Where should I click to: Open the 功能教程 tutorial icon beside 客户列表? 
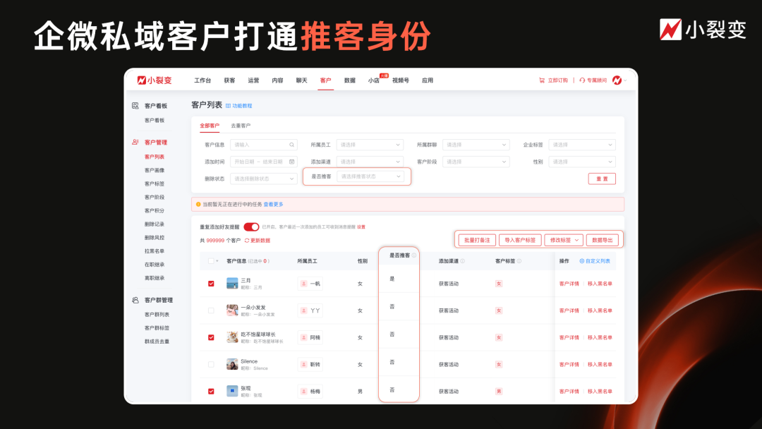coord(226,105)
